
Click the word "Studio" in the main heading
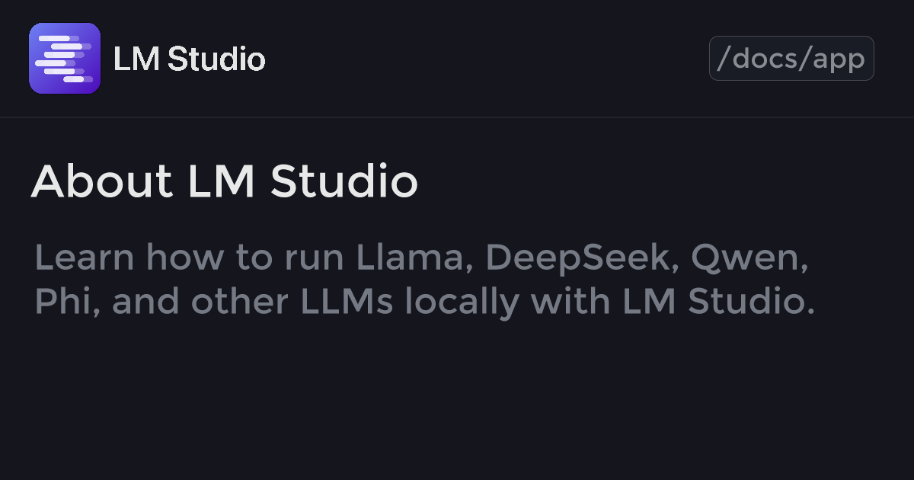[x=344, y=181]
